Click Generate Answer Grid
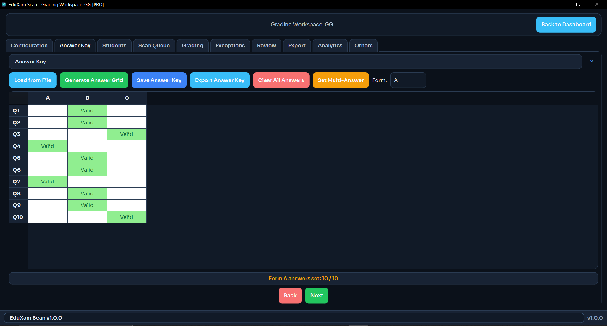 coord(94,80)
